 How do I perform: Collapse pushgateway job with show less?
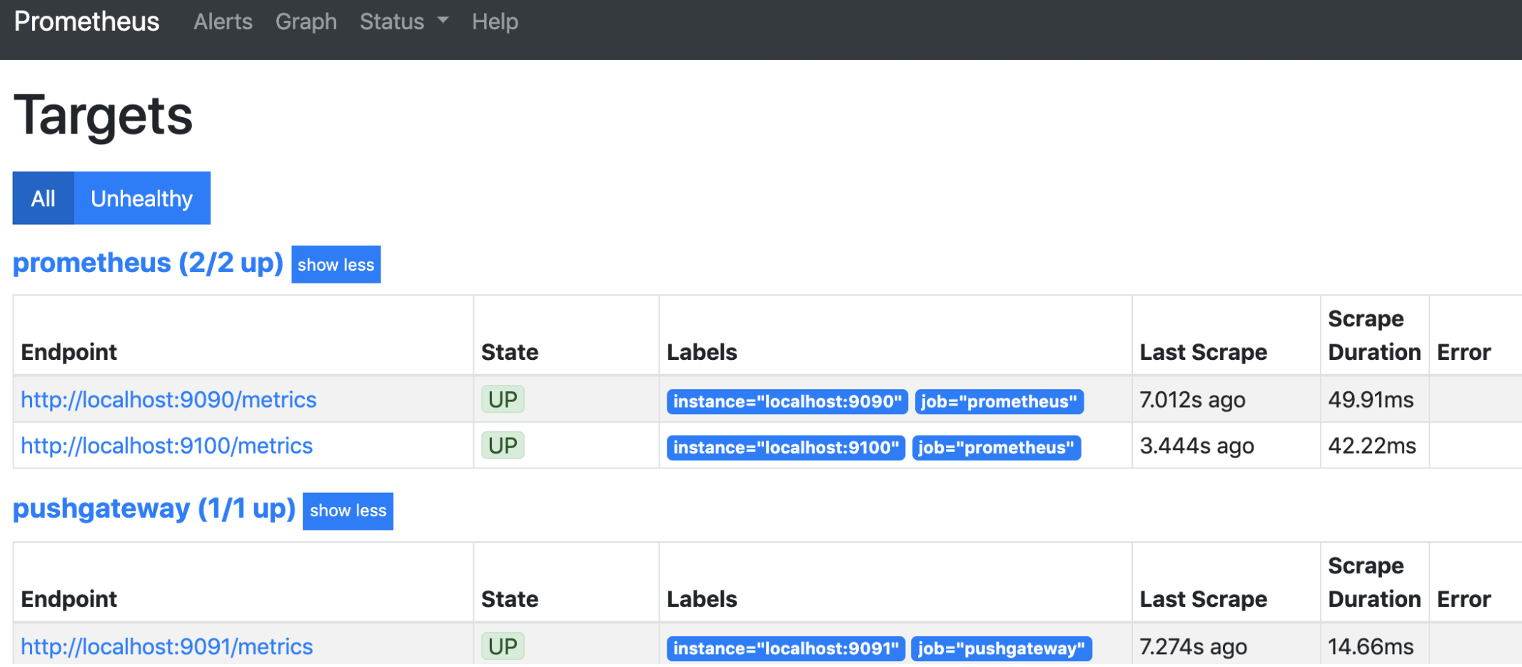tap(348, 511)
